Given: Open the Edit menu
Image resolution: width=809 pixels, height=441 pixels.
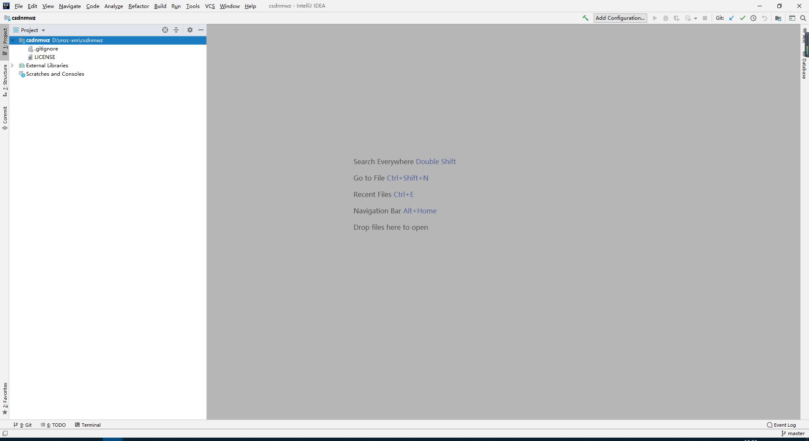Looking at the screenshot, I should pyautogui.click(x=32, y=6).
